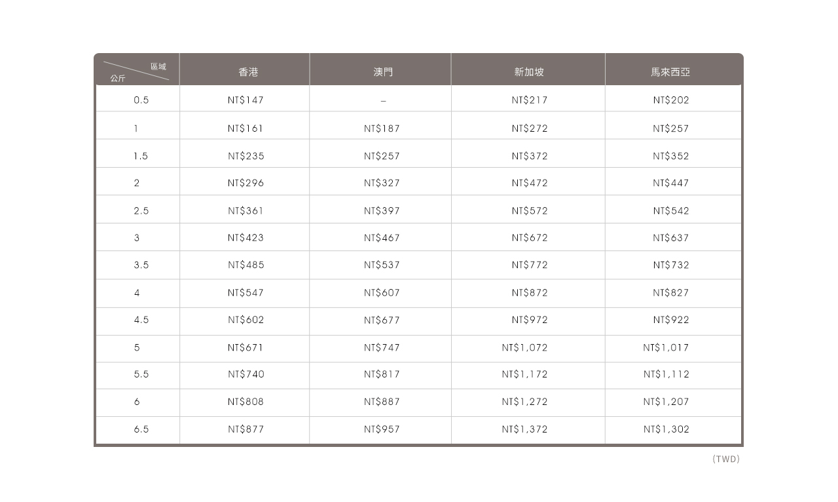Click the NT$972 Singapore price
The height and width of the screenshot is (502, 838).
530,320
